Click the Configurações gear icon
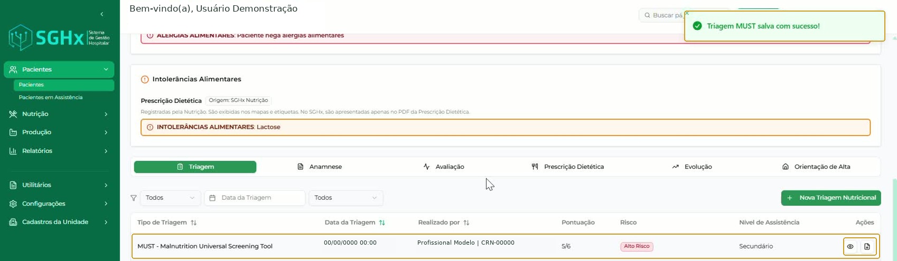 (13, 204)
